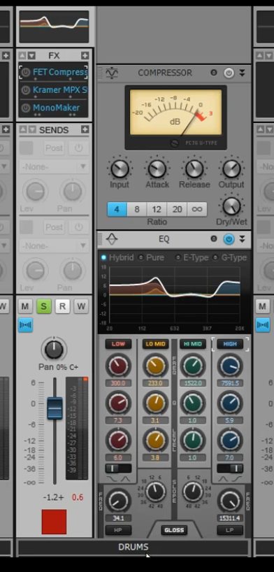Toggle the EQ module power button
Screen dimensions: 274x572
(229, 239)
